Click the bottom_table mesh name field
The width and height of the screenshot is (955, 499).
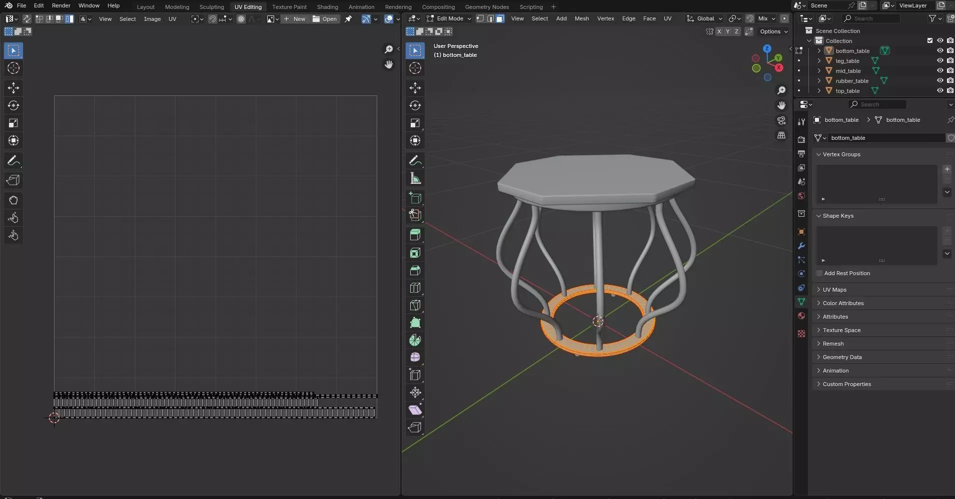coord(887,138)
